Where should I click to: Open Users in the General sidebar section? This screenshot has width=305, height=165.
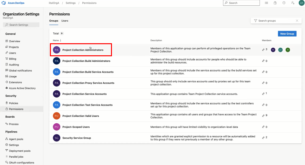tap(12, 53)
